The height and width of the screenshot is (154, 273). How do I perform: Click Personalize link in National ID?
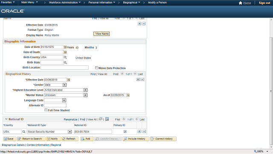click(x=70, y=120)
